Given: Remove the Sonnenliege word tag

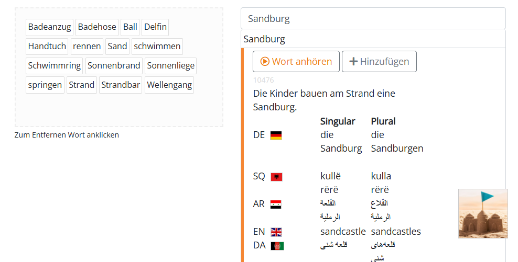Looking at the screenshot, I should coord(170,65).
